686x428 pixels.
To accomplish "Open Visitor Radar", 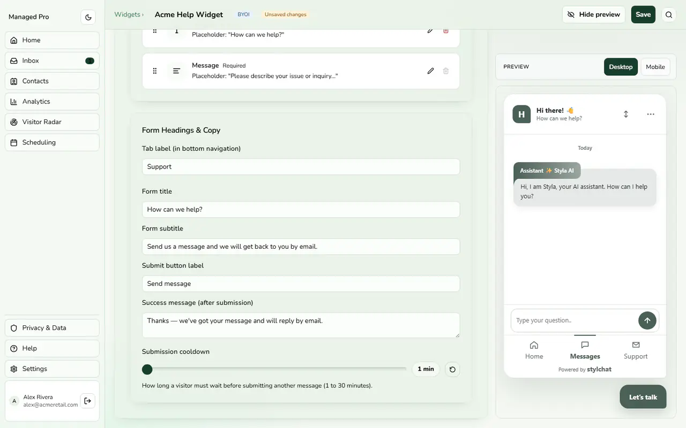I will tap(52, 122).
